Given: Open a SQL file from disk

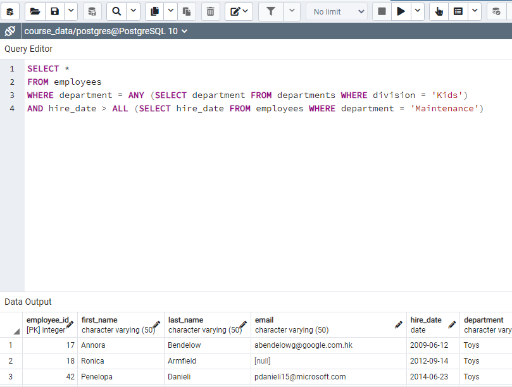Looking at the screenshot, I should (35, 11).
